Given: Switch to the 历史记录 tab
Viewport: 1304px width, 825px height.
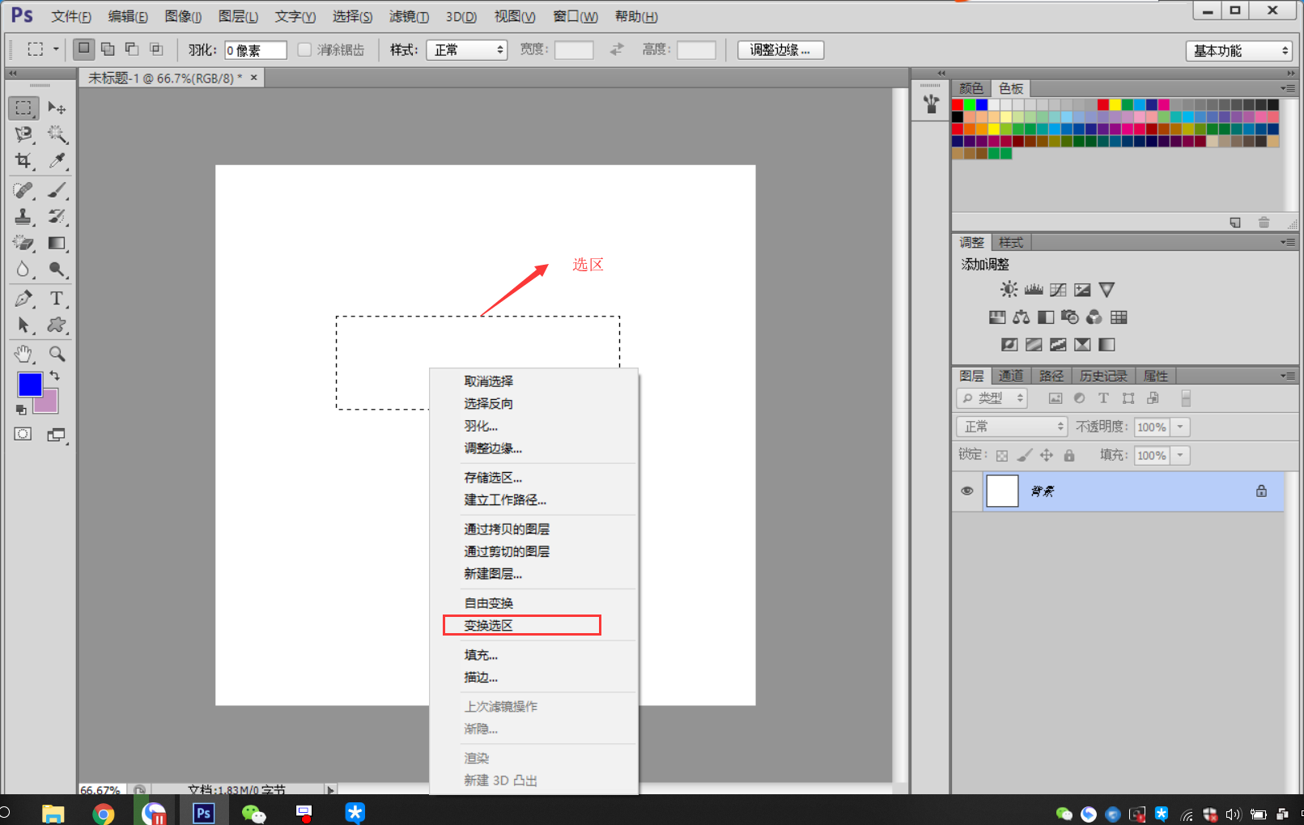Looking at the screenshot, I should pos(1102,376).
